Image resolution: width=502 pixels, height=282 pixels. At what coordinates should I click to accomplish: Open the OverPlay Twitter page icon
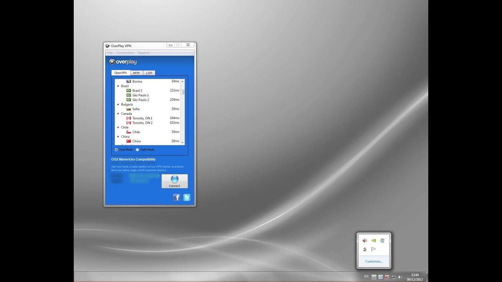187,197
